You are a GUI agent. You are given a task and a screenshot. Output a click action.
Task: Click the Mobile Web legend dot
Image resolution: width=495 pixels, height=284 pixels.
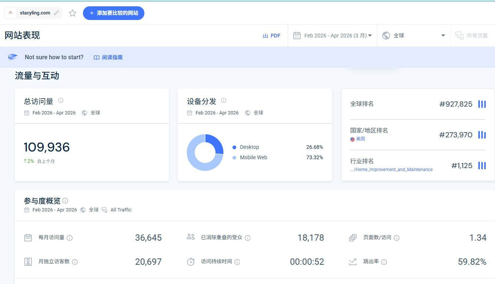234,158
